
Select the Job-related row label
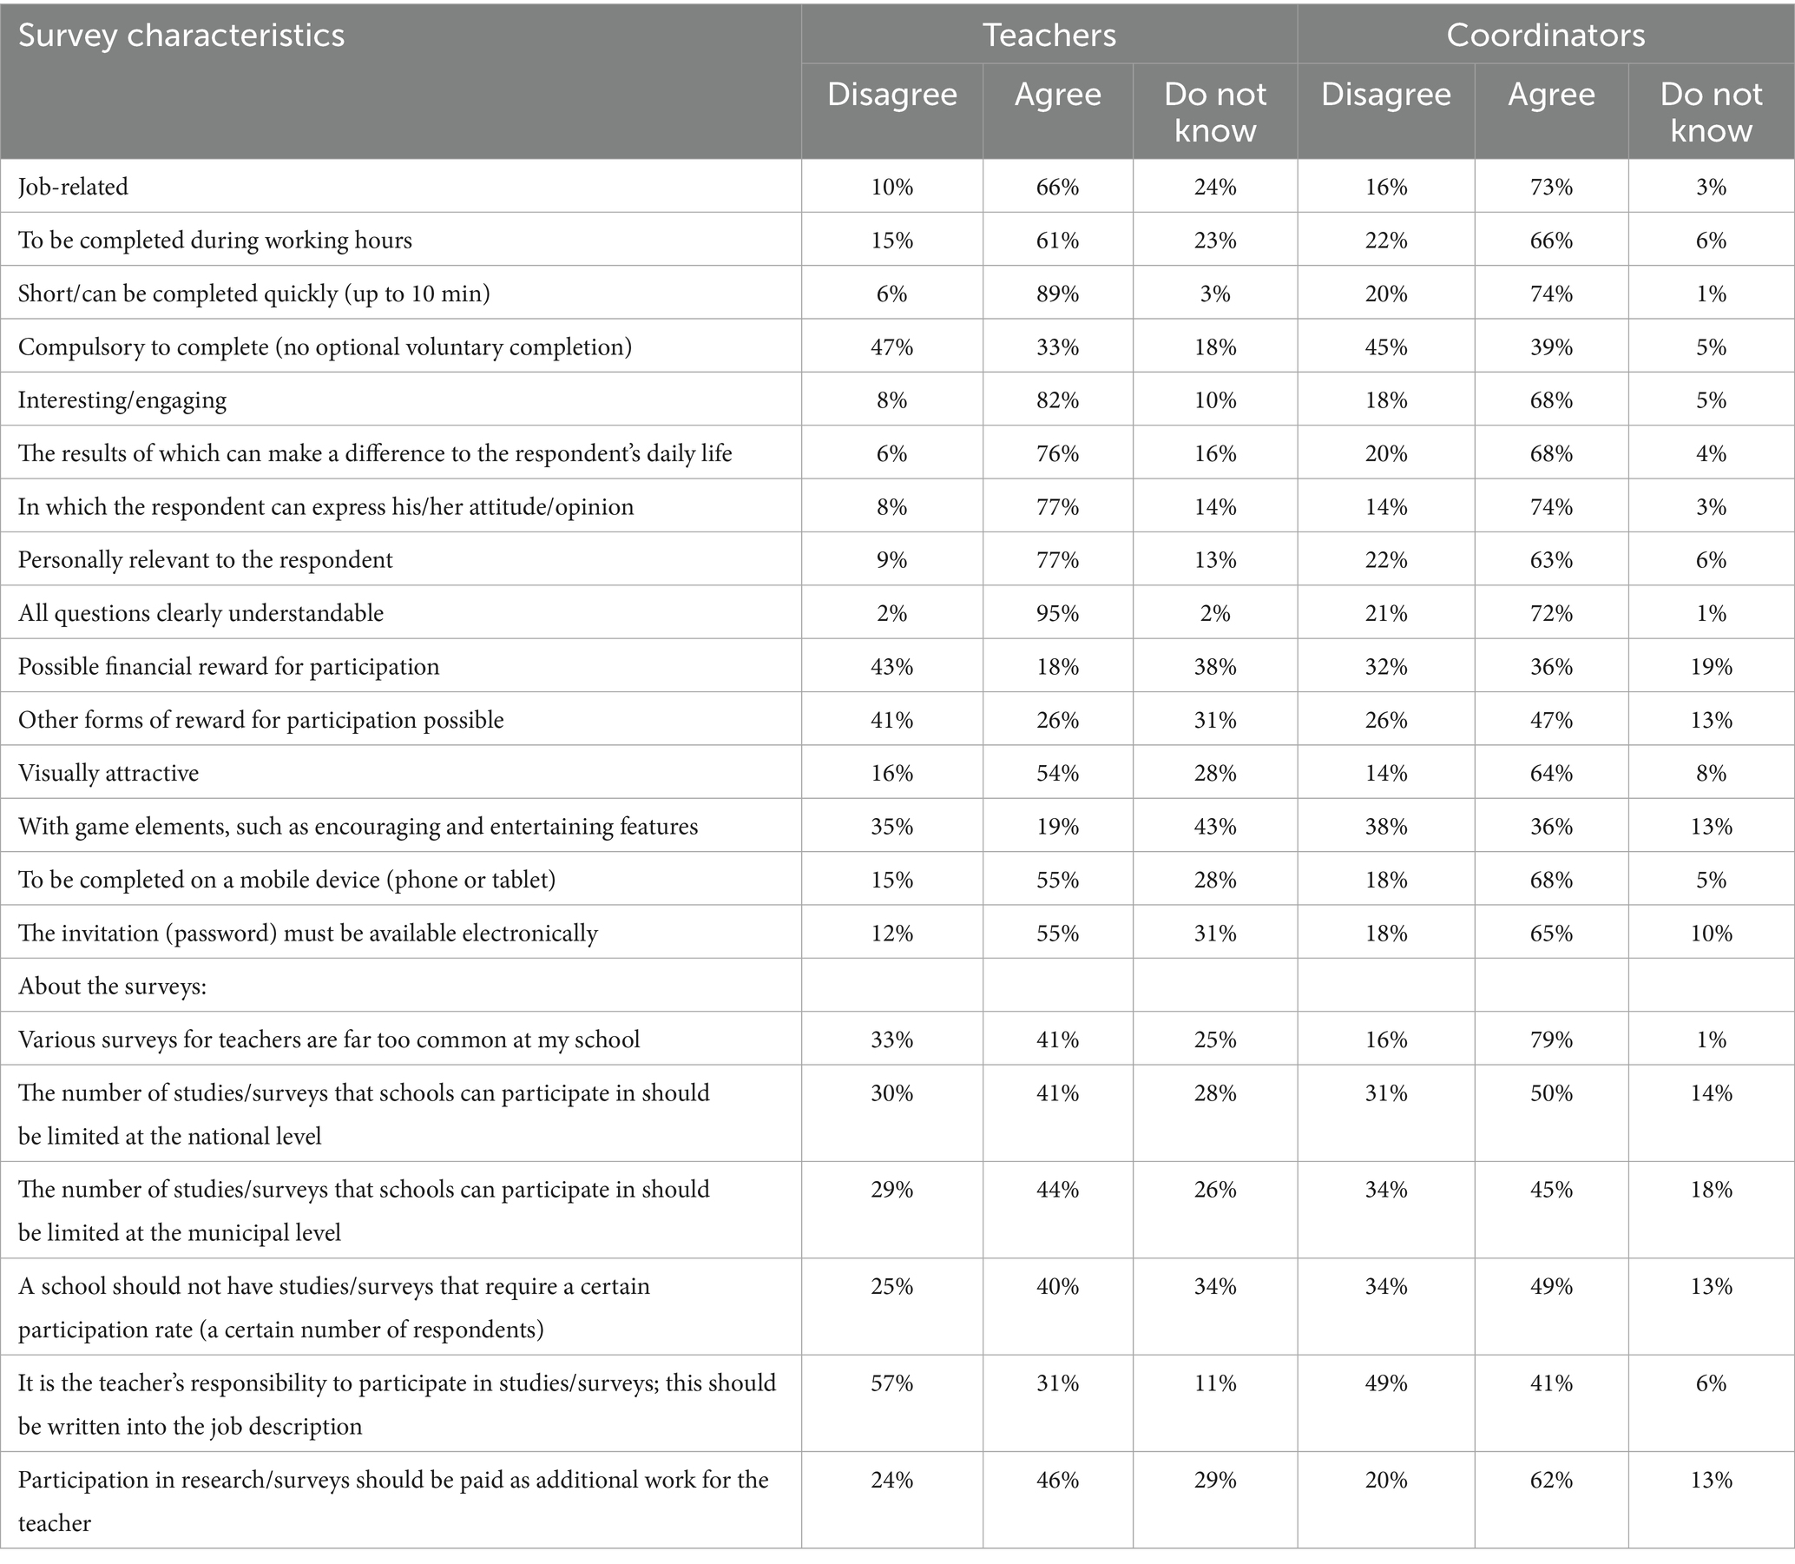pos(73,187)
